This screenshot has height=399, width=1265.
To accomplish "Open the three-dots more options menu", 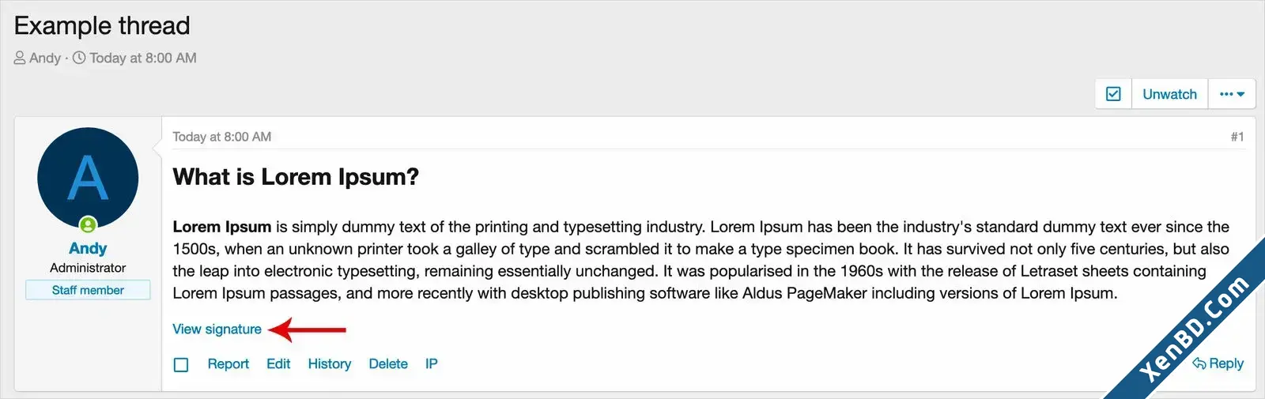I will [1232, 94].
